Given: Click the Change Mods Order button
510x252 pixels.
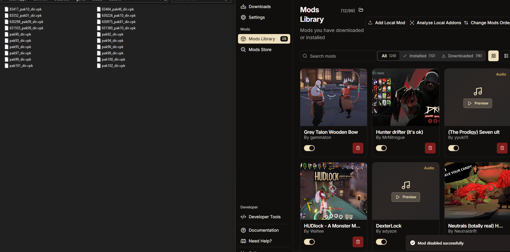Looking at the screenshot, I should click(x=487, y=23).
